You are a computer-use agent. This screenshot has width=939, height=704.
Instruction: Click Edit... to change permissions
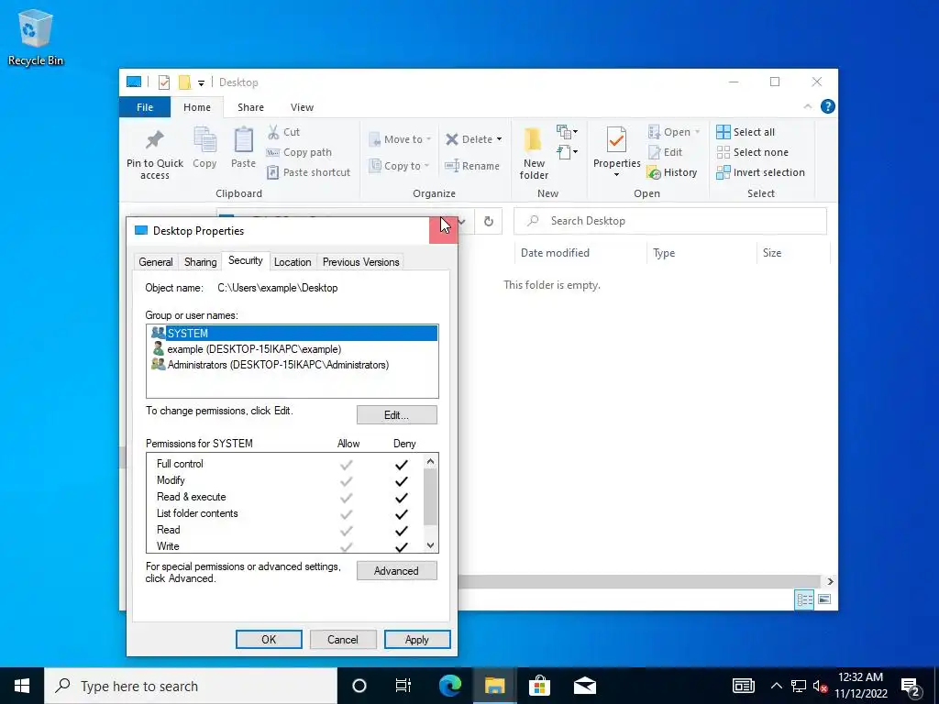(x=396, y=415)
